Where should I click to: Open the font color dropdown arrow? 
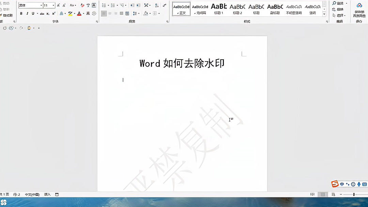click(x=83, y=14)
